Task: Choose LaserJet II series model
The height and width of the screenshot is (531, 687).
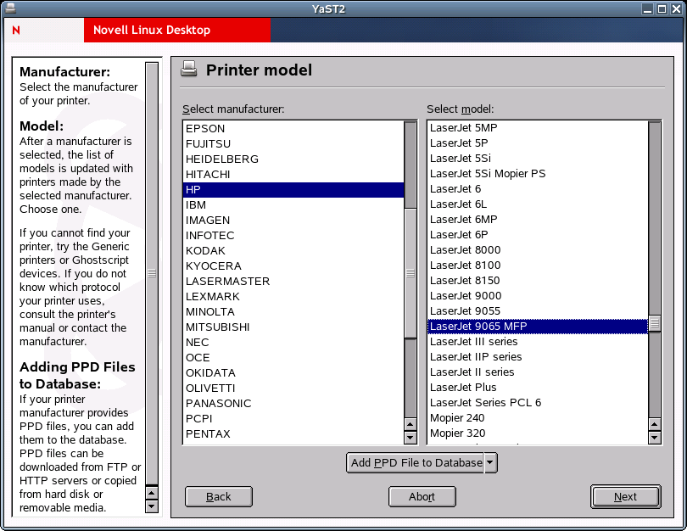Action: 538,372
